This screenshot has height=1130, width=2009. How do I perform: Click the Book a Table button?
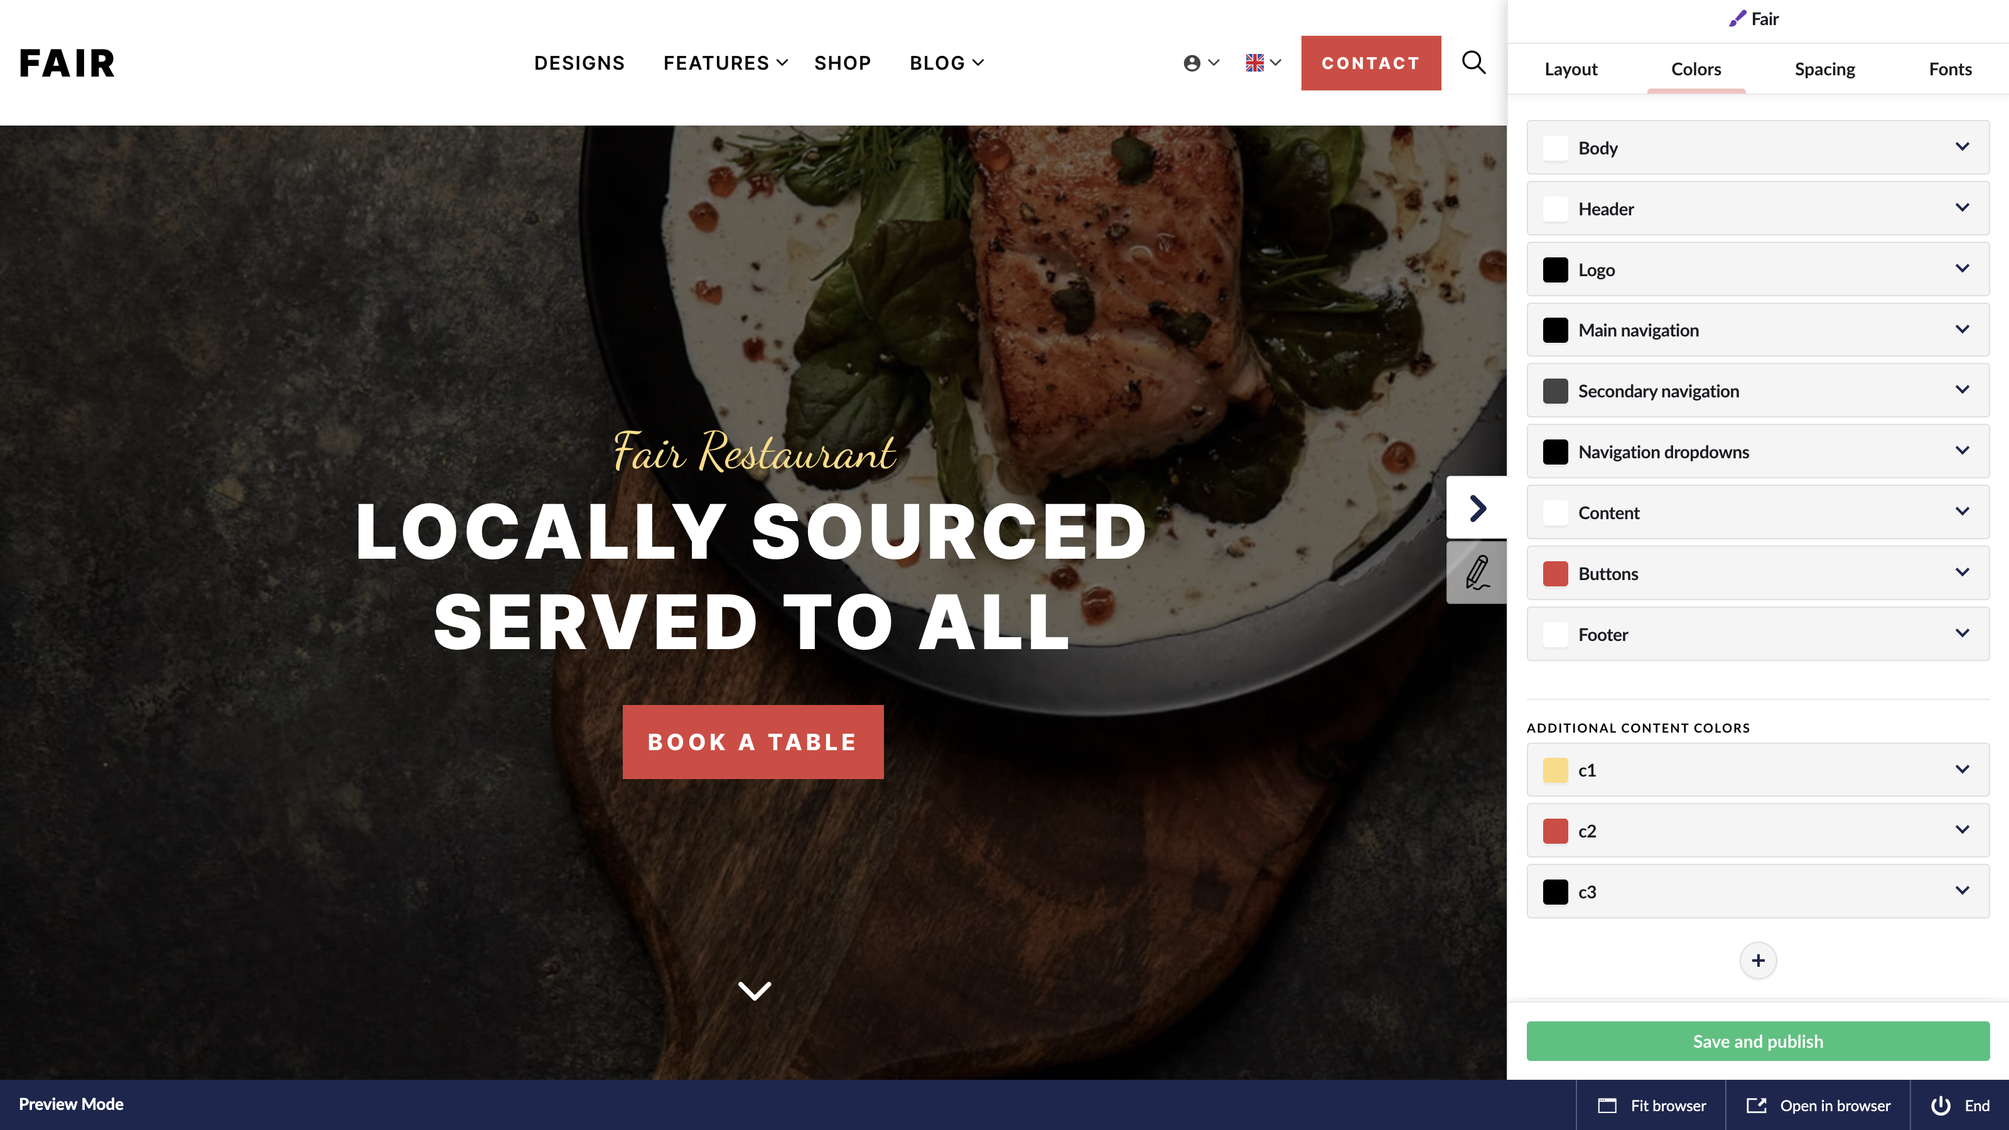(753, 741)
